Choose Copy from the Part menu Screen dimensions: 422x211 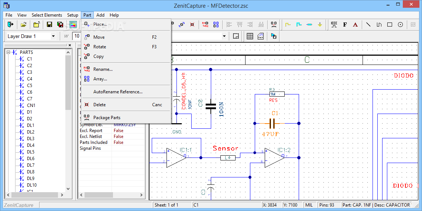[126, 56]
